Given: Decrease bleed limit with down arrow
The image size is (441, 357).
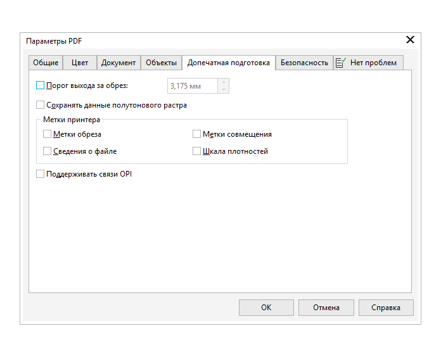Looking at the screenshot, I should 223,90.
